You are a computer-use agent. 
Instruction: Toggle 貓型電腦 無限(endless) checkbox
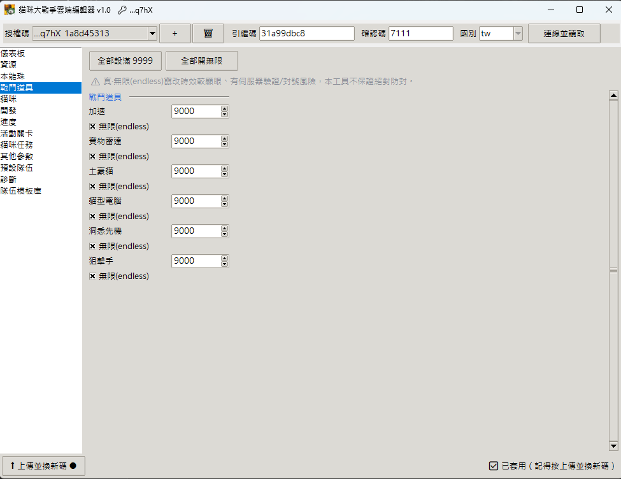point(92,217)
